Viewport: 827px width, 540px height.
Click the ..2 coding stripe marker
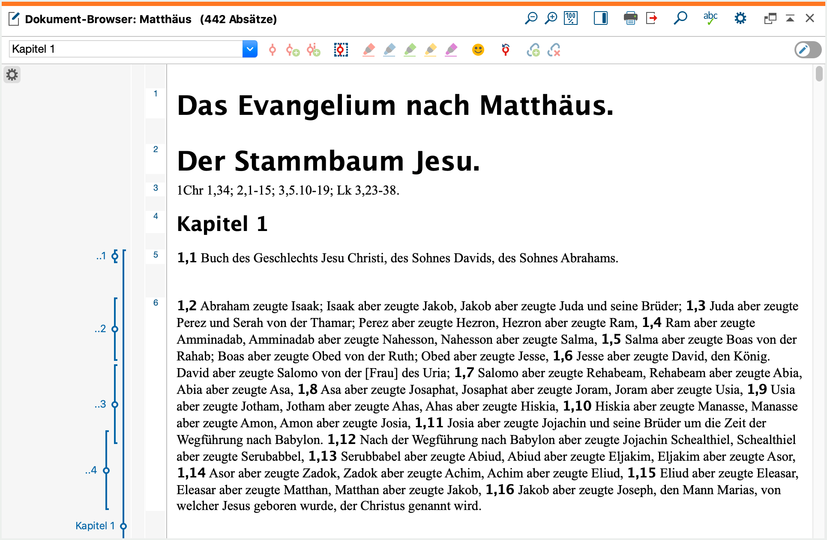click(x=115, y=329)
